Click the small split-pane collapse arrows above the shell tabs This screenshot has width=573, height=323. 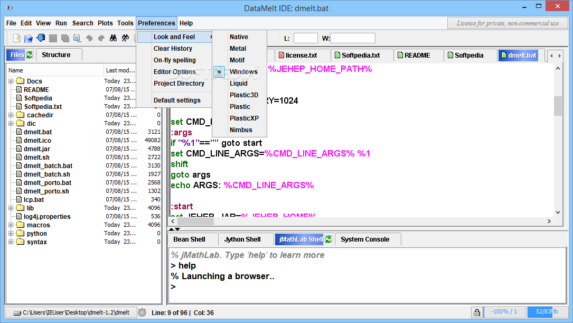point(174,229)
